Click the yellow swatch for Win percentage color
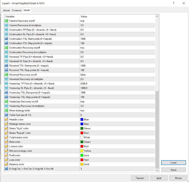The width and height of the screenshot is (189, 182). [82, 151]
